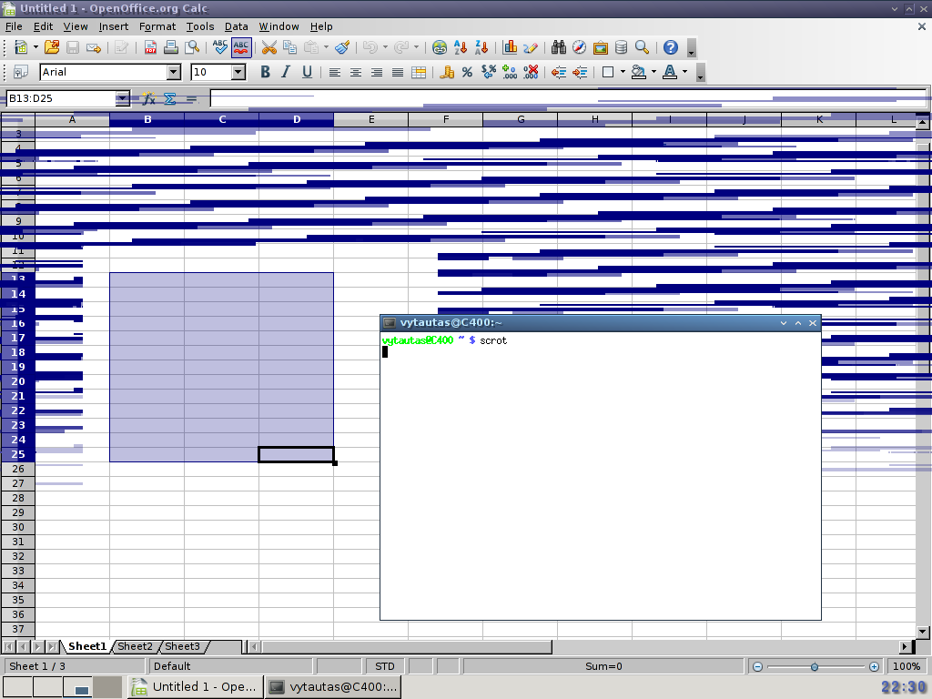Insert a chart using the Chart icon
932x699 pixels.
(510, 47)
